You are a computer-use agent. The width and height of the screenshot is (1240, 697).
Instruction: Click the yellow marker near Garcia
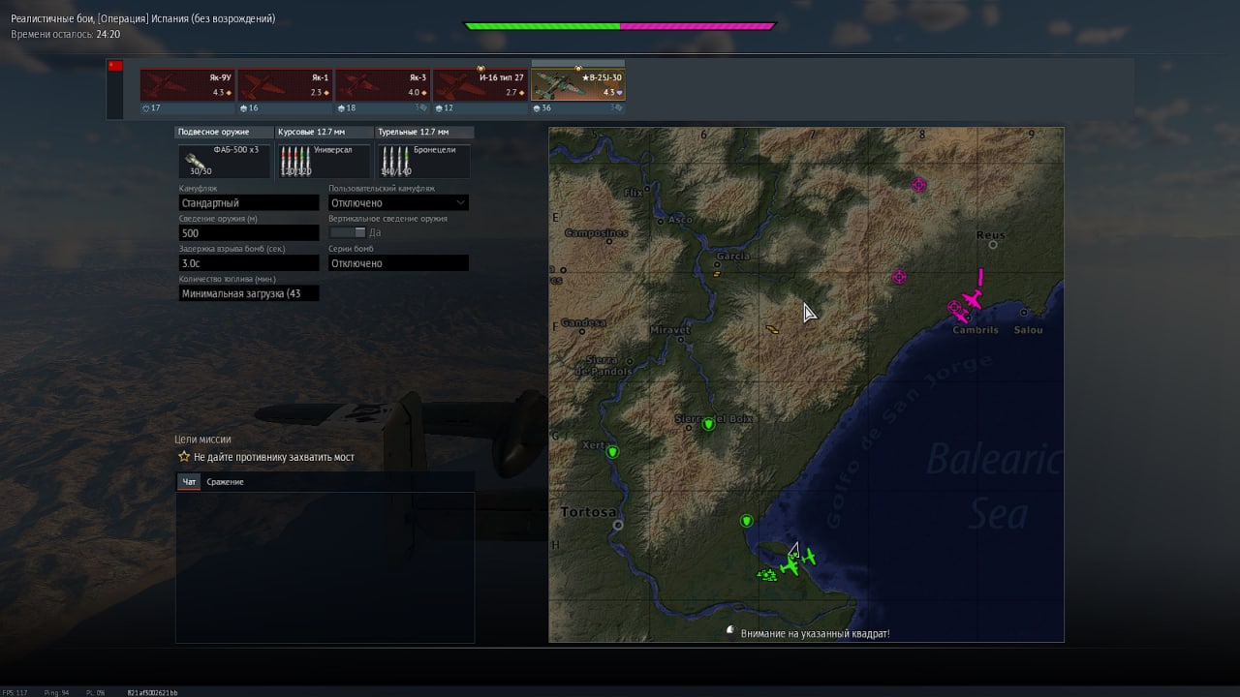[716, 274]
